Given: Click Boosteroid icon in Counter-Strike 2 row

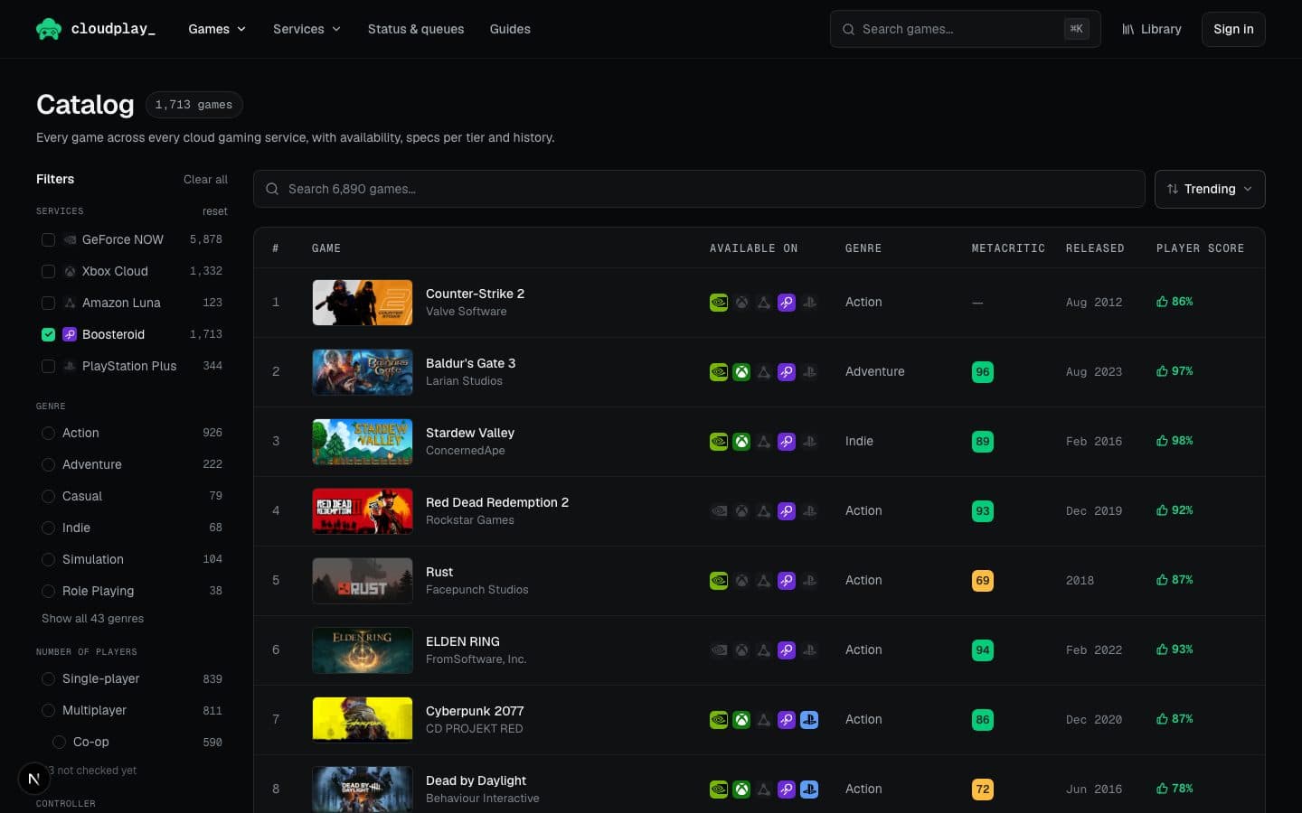Looking at the screenshot, I should tap(787, 303).
